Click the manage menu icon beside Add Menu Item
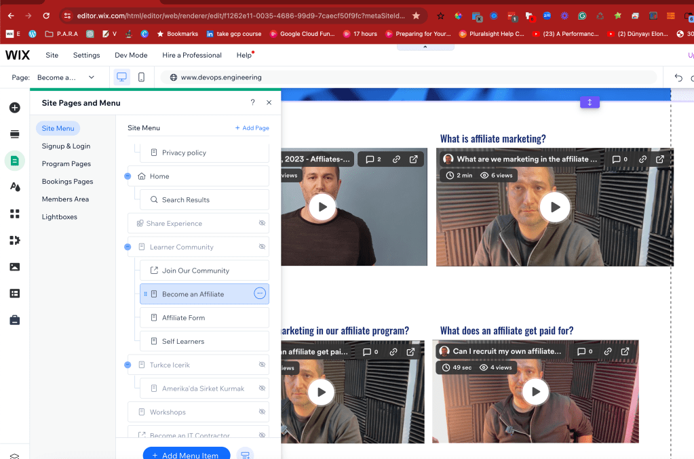Screen dimensions: 694x459 (245, 454)
